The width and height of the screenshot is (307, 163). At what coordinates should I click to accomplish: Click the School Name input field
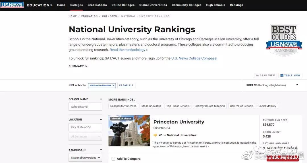click(85, 107)
